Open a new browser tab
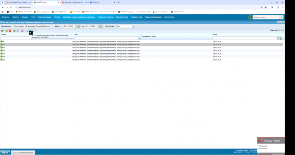Image resolution: width=295 pixels, height=155 pixels. (119, 2)
